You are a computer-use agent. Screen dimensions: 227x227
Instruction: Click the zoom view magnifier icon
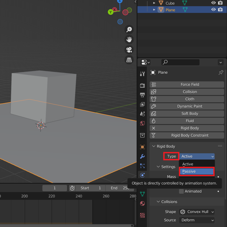[x=129, y=29]
